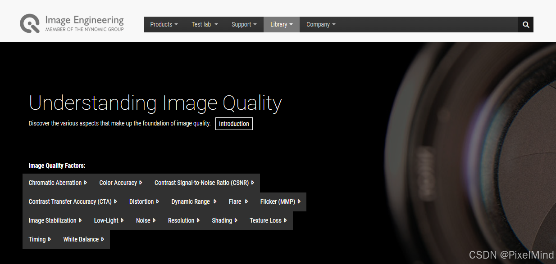Screen dimensions: 556x264
Task: Go to the Shading link
Action: 224,220
